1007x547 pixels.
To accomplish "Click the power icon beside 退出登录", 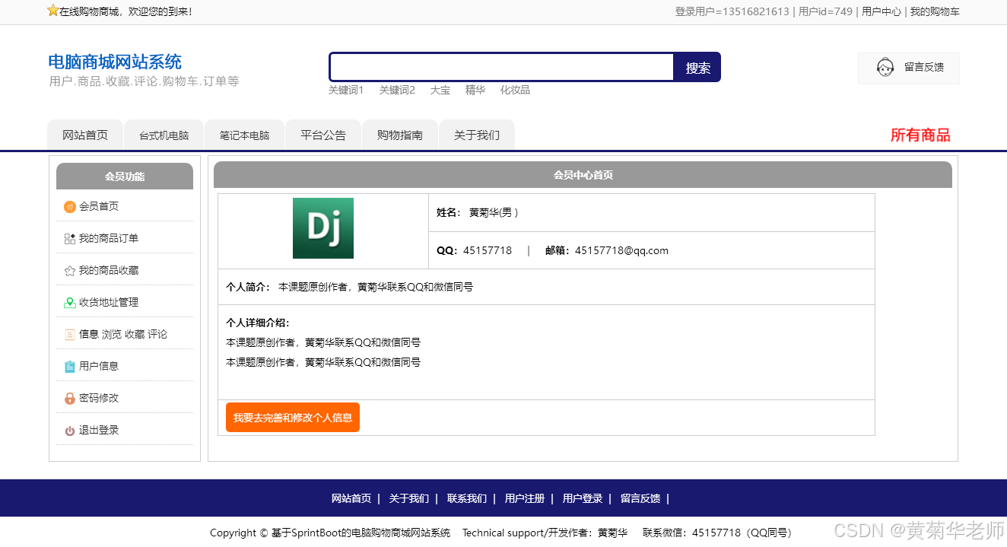I will [70, 431].
